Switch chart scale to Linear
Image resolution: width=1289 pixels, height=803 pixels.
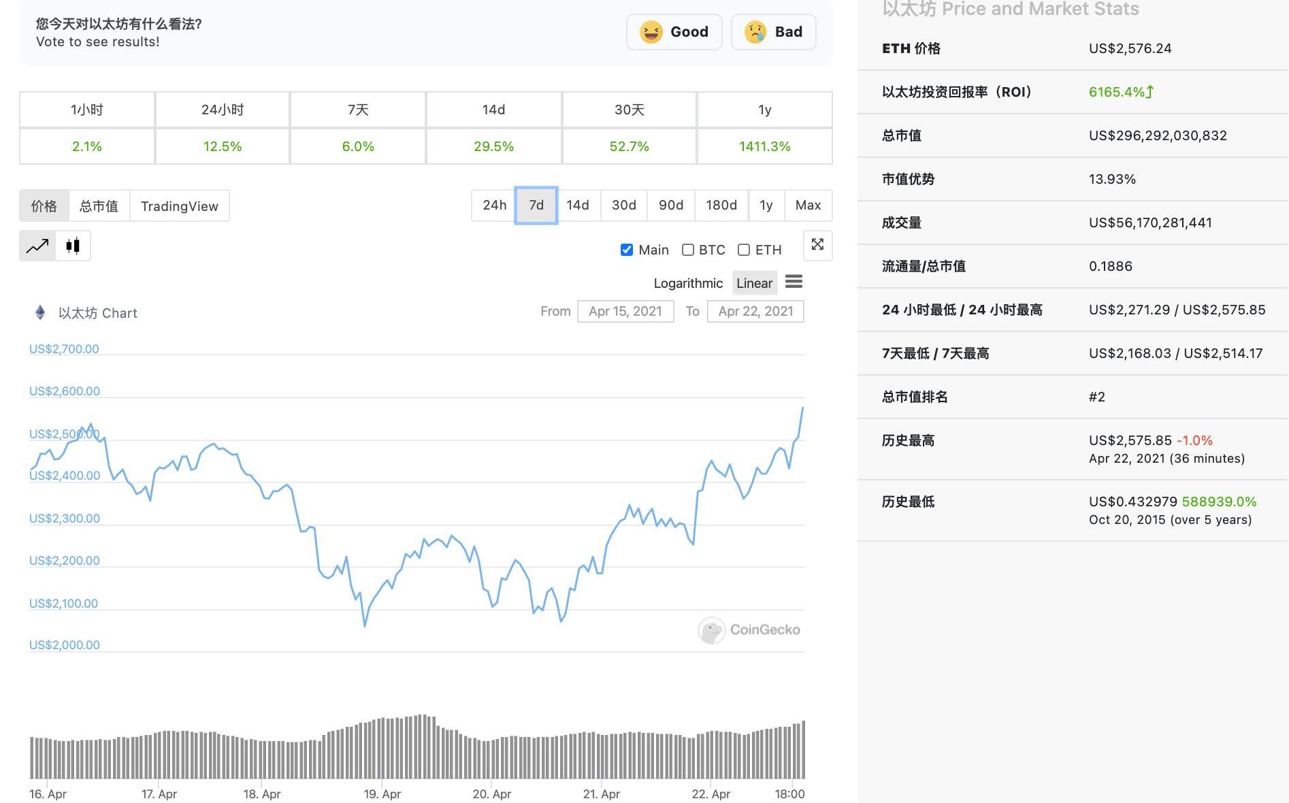pyautogui.click(x=754, y=283)
